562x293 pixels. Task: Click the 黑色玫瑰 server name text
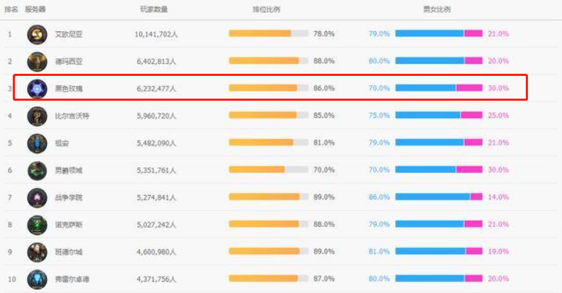pyautogui.click(x=68, y=89)
